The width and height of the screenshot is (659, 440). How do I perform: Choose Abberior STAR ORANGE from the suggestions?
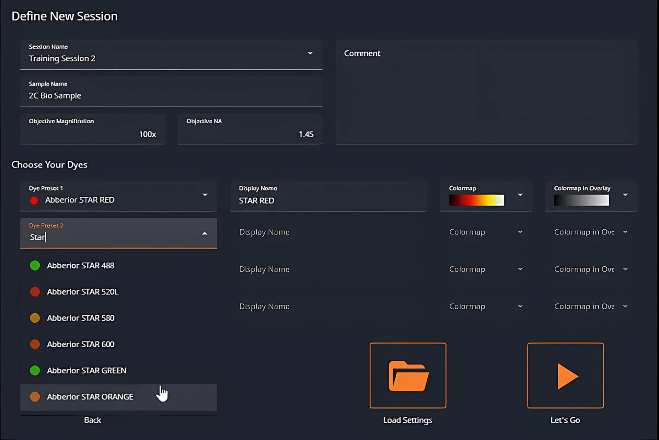90,397
